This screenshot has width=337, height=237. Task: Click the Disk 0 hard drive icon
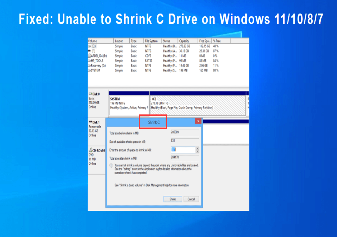coord(90,94)
